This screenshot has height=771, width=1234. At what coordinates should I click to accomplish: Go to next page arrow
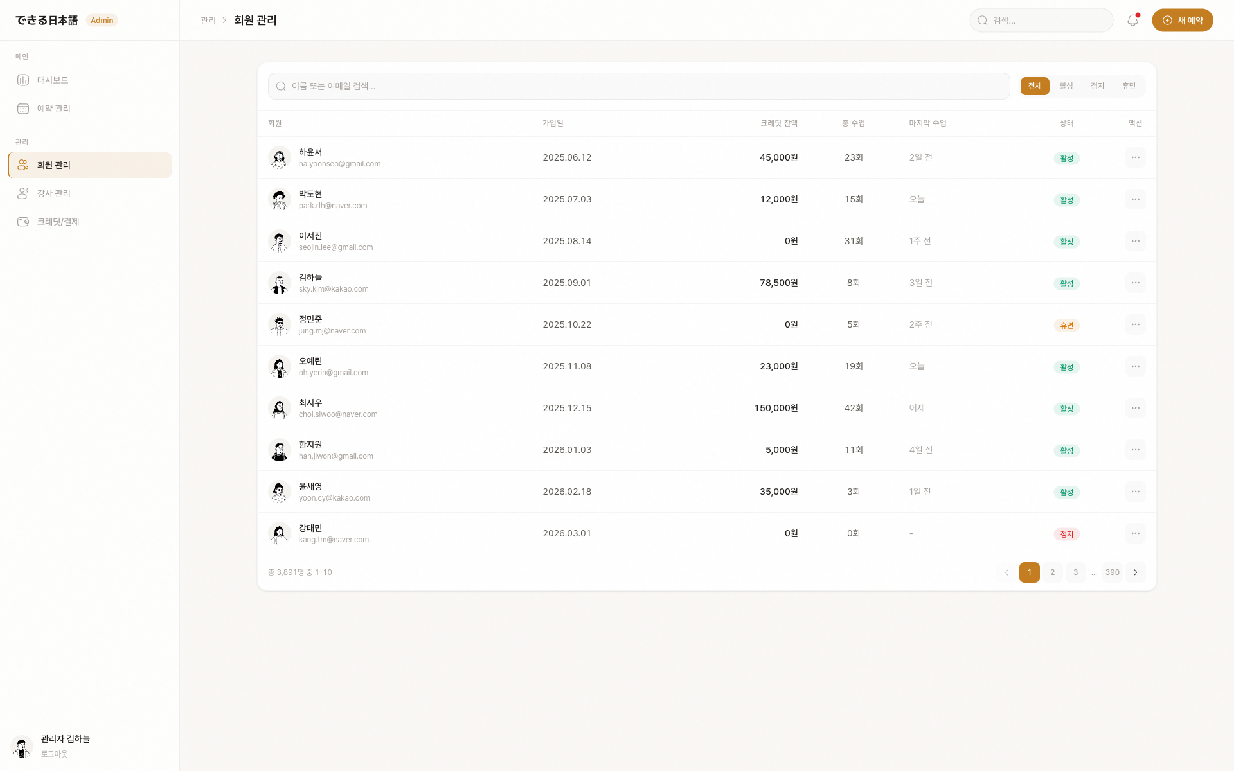coord(1135,572)
